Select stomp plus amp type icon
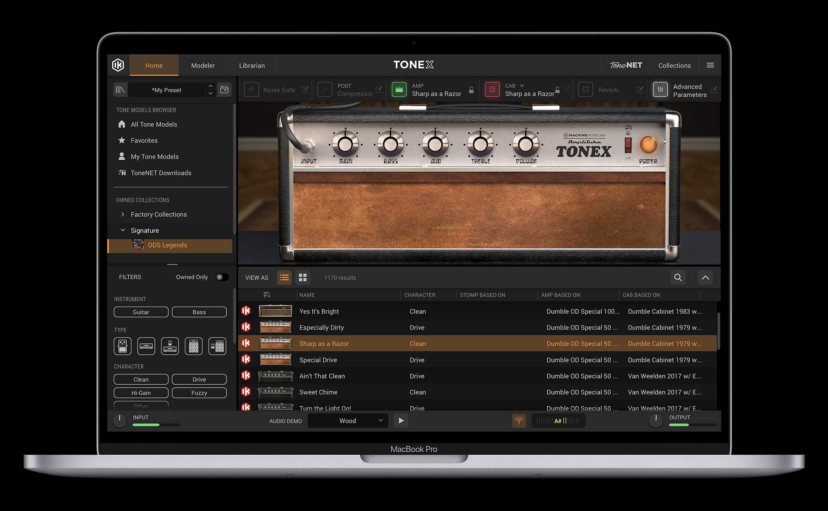 [170, 346]
